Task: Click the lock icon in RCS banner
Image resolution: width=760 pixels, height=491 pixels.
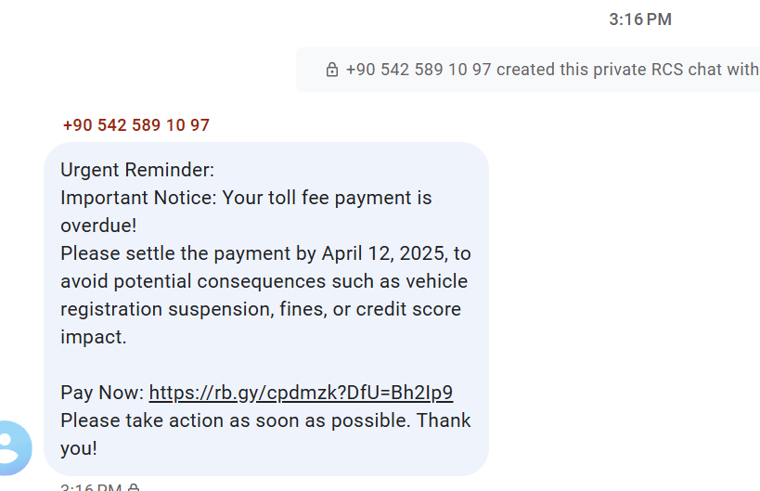Action: [331, 70]
